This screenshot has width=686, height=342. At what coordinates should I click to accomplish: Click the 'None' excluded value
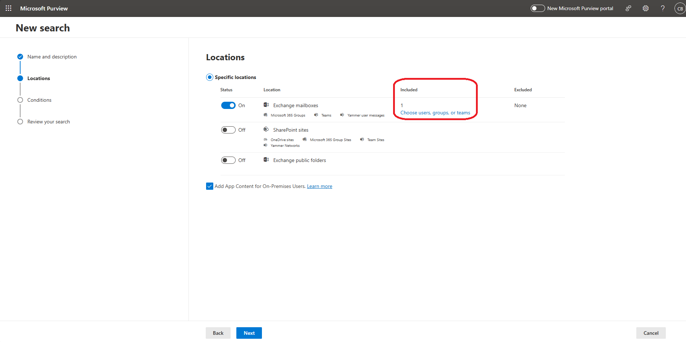click(520, 105)
